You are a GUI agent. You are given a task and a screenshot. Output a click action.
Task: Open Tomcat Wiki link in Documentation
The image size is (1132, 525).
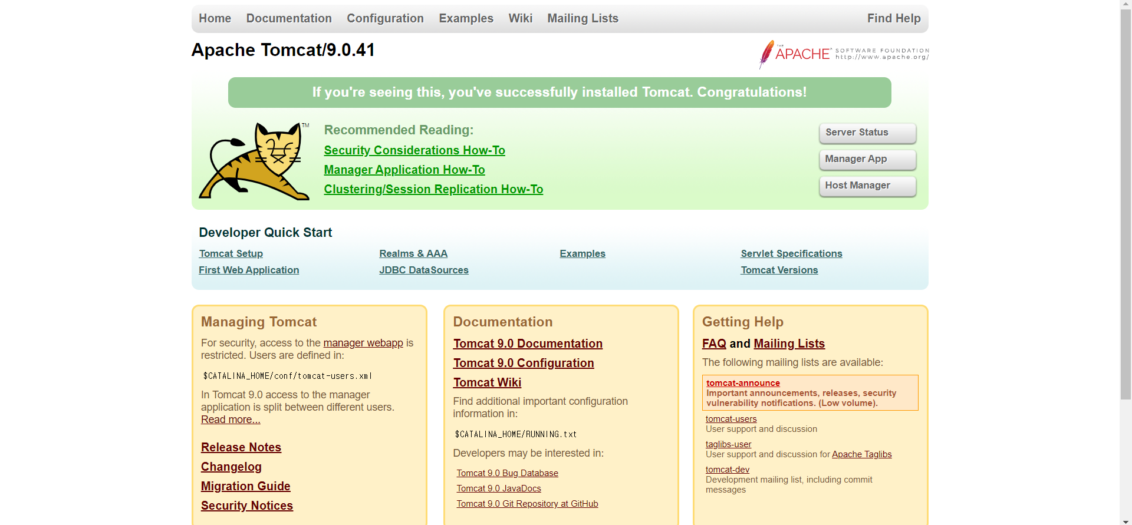(x=487, y=382)
